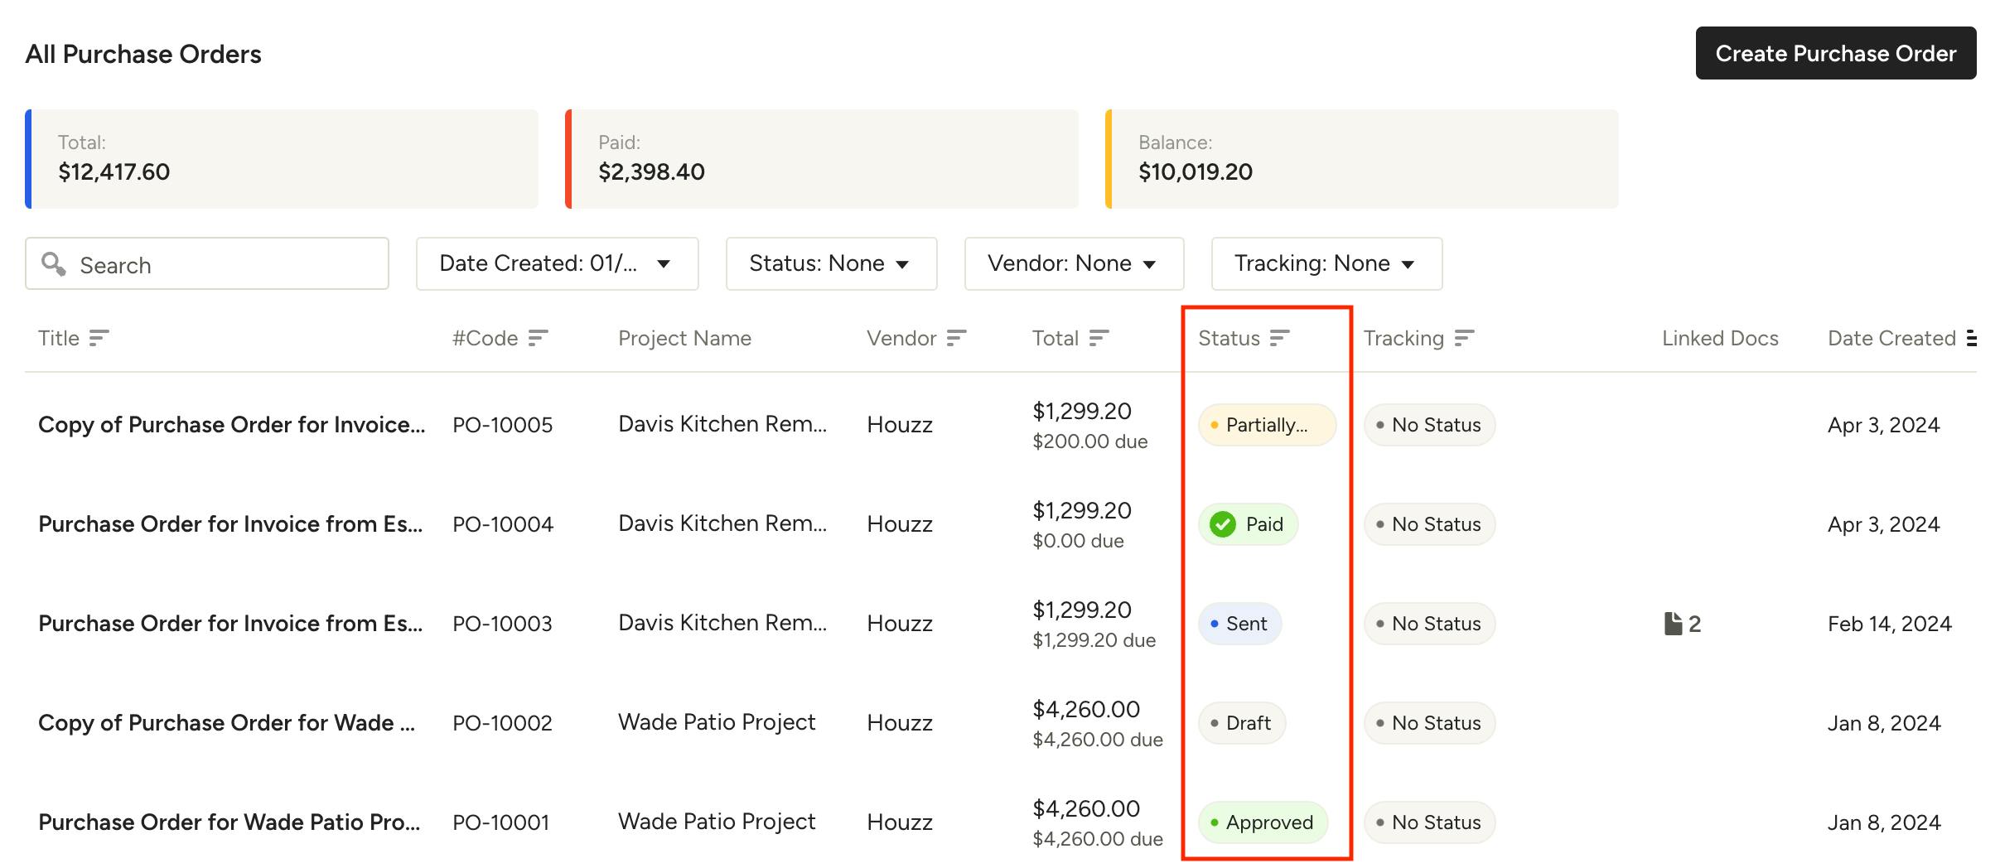Image resolution: width=2000 pixels, height=868 pixels.
Task: Open the Status: None filter dropdown
Action: pyautogui.click(x=831, y=263)
